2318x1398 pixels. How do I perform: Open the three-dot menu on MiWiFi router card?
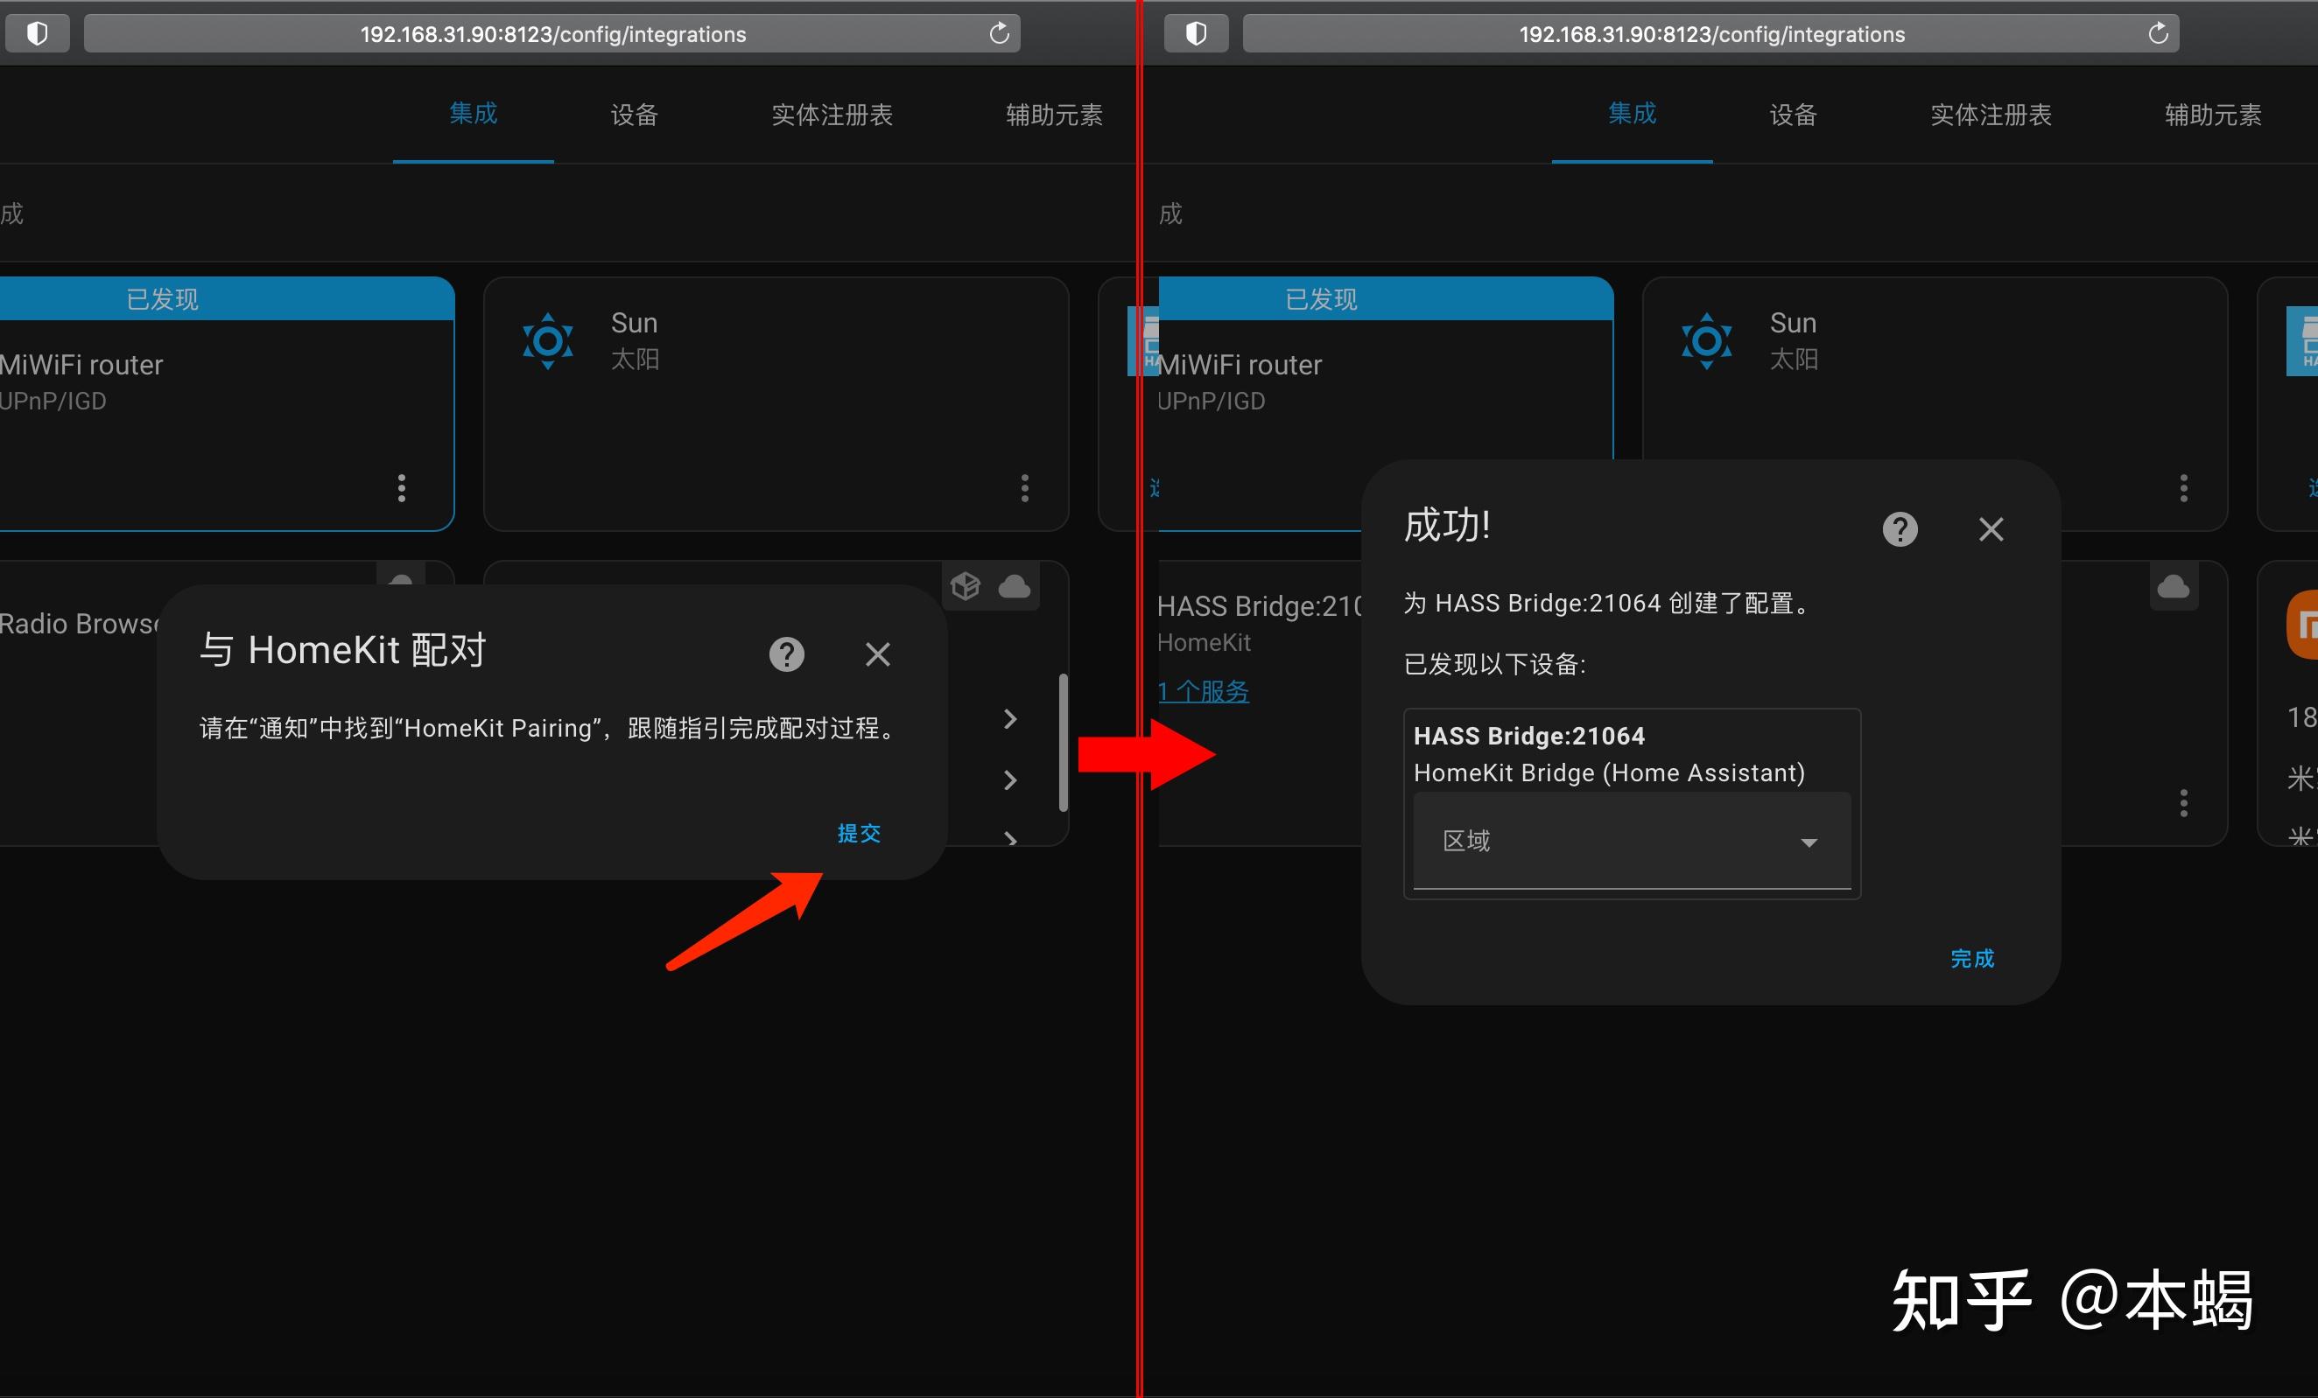point(402,488)
